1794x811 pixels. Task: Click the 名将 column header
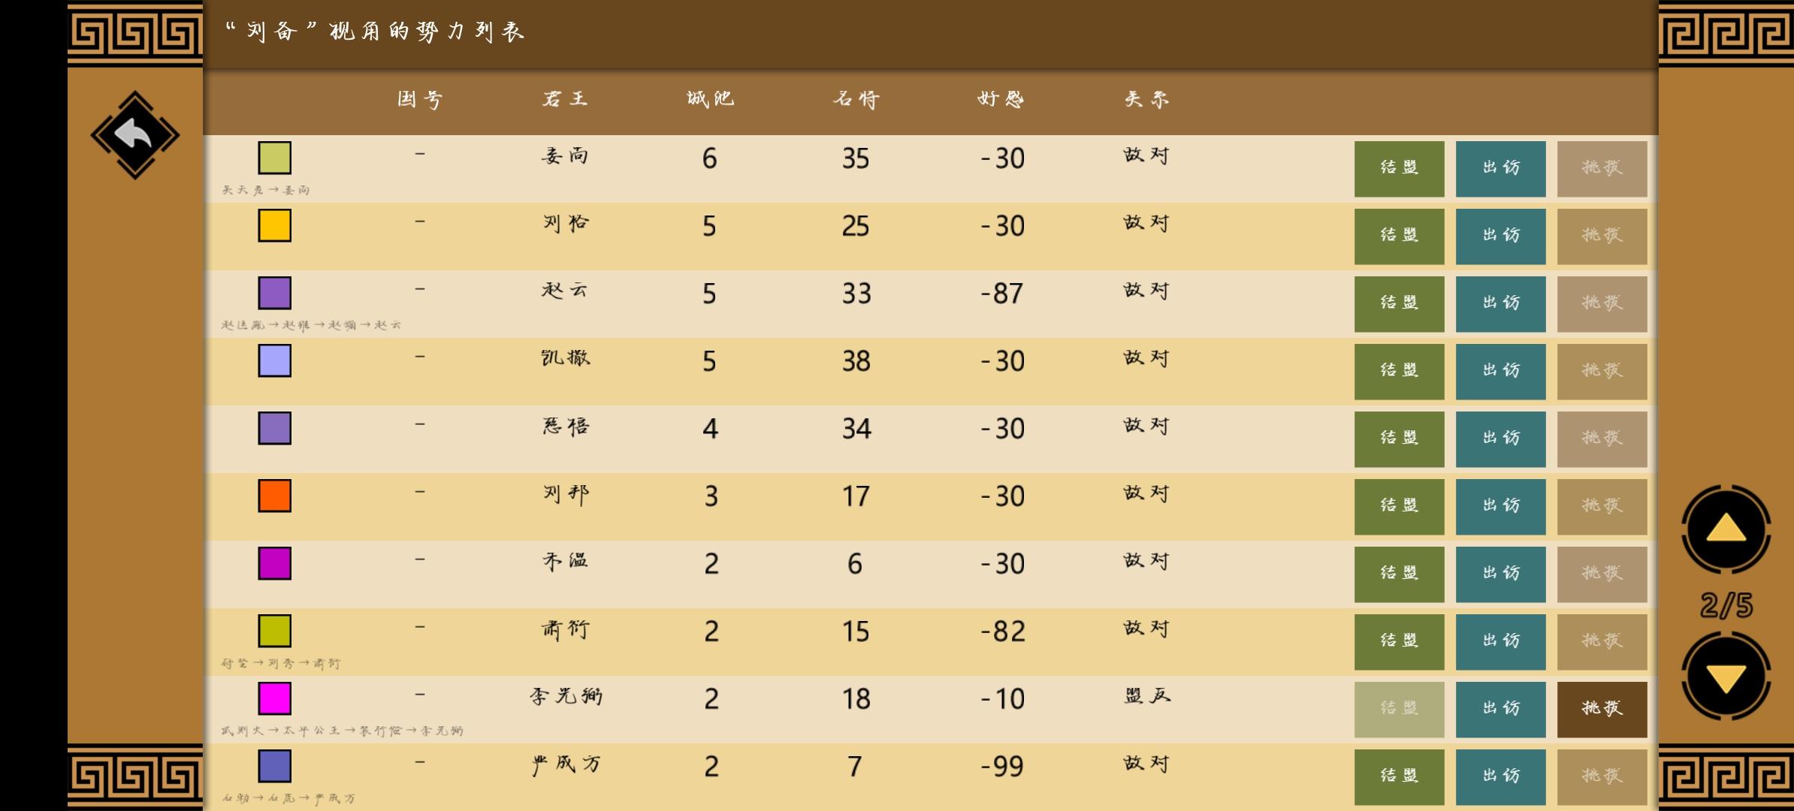856,99
